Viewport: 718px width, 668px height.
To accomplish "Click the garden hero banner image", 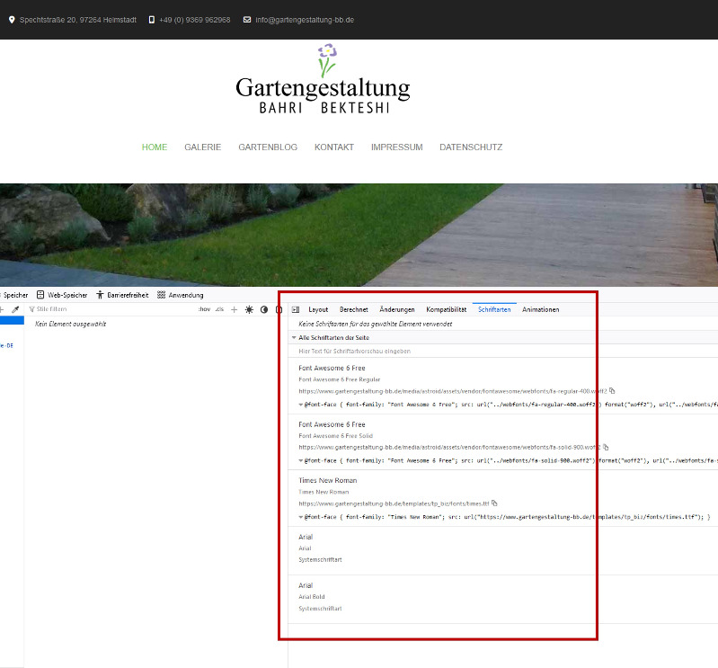I will tap(359, 235).
